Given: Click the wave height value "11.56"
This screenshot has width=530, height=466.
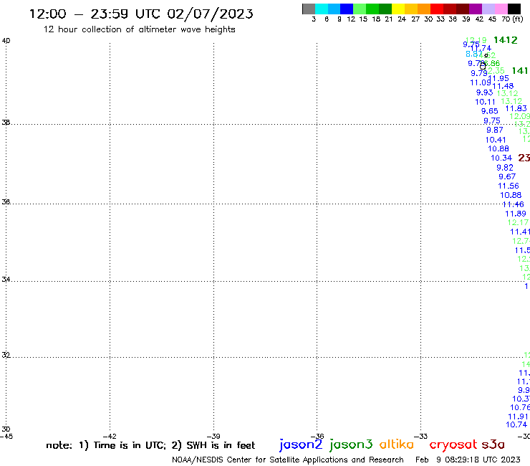Looking at the screenshot, I should (x=509, y=186).
